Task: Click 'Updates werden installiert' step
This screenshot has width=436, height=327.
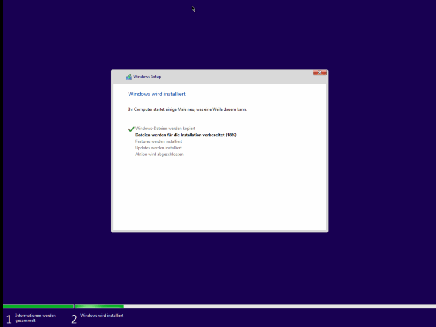Action: 158,148
